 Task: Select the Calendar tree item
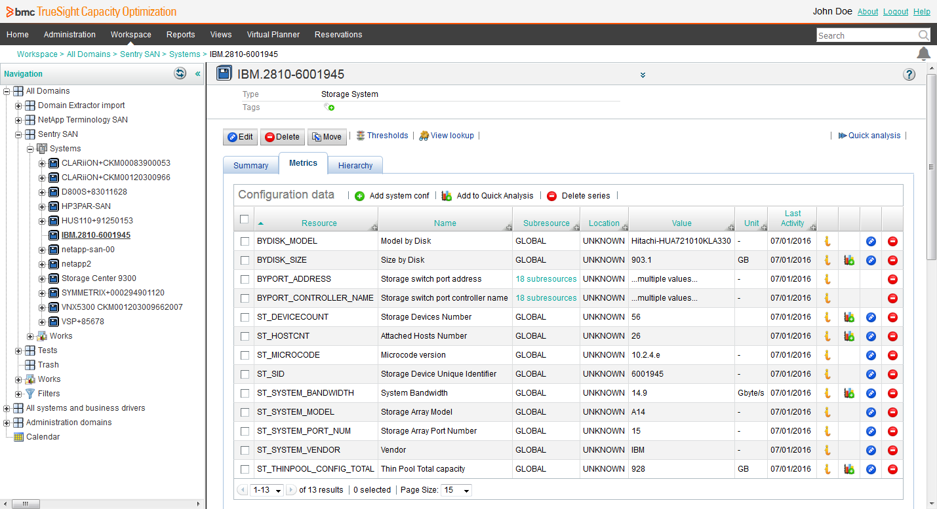click(x=43, y=437)
